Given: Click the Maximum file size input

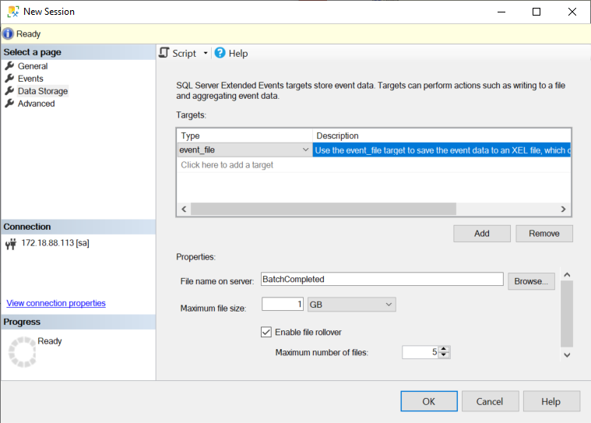Looking at the screenshot, I should [283, 305].
